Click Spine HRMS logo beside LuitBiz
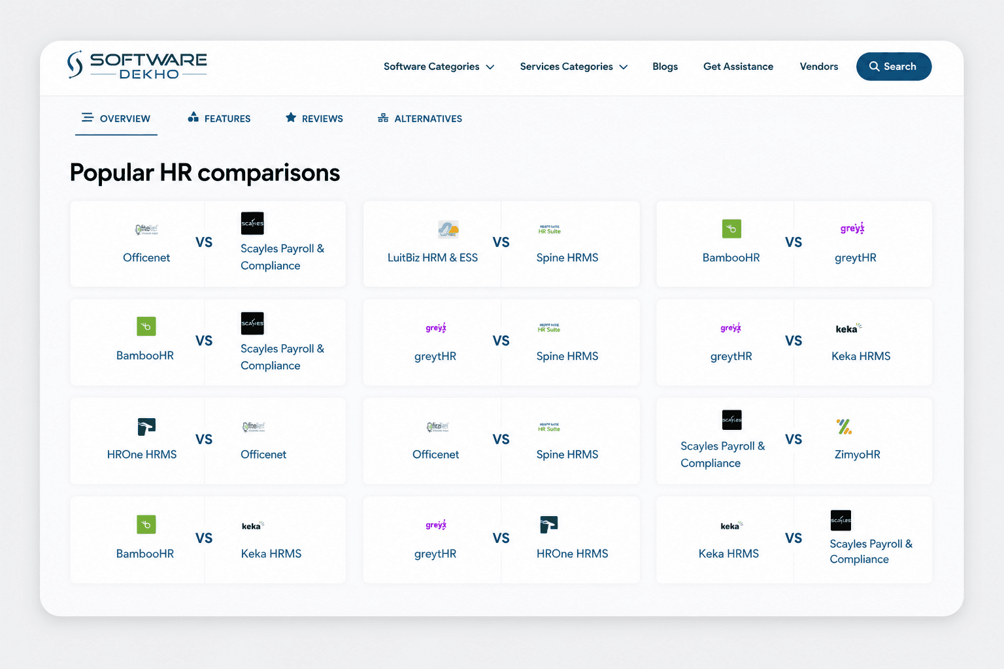 pos(550,229)
